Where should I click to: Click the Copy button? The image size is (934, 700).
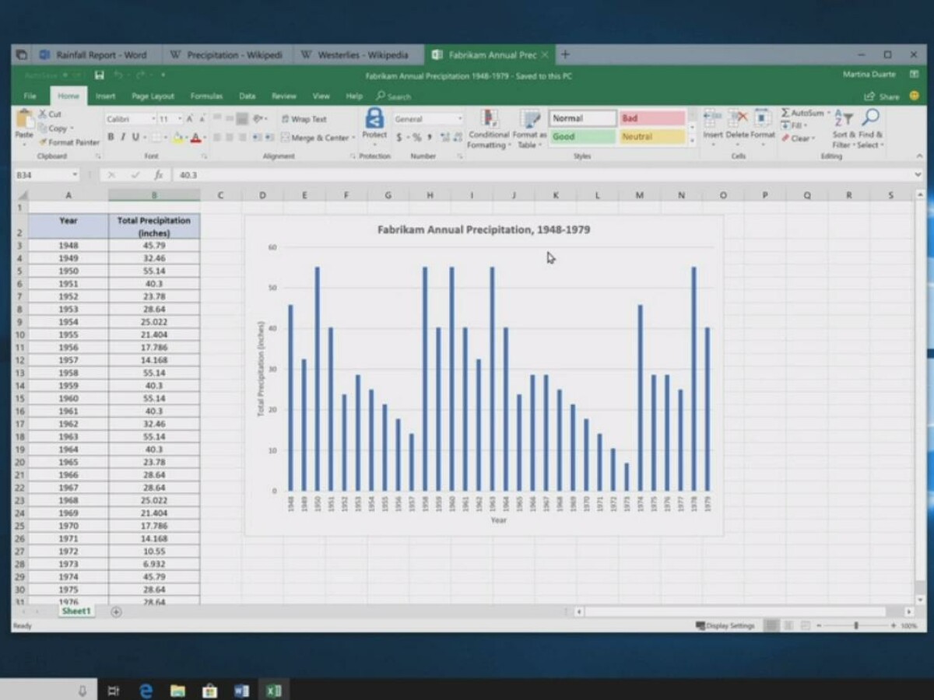coord(56,128)
